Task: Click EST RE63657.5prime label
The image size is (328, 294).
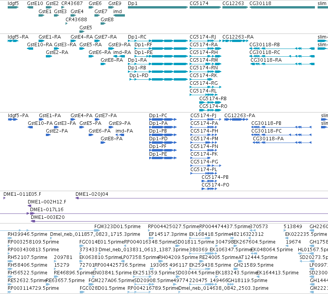Action: 65,281
